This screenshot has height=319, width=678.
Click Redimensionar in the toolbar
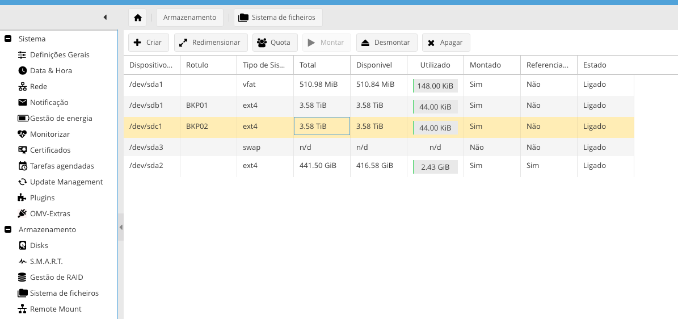tap(211, 43)
